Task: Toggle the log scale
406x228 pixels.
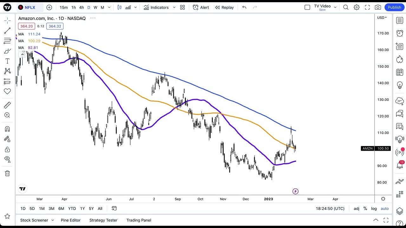Action: 374,208
